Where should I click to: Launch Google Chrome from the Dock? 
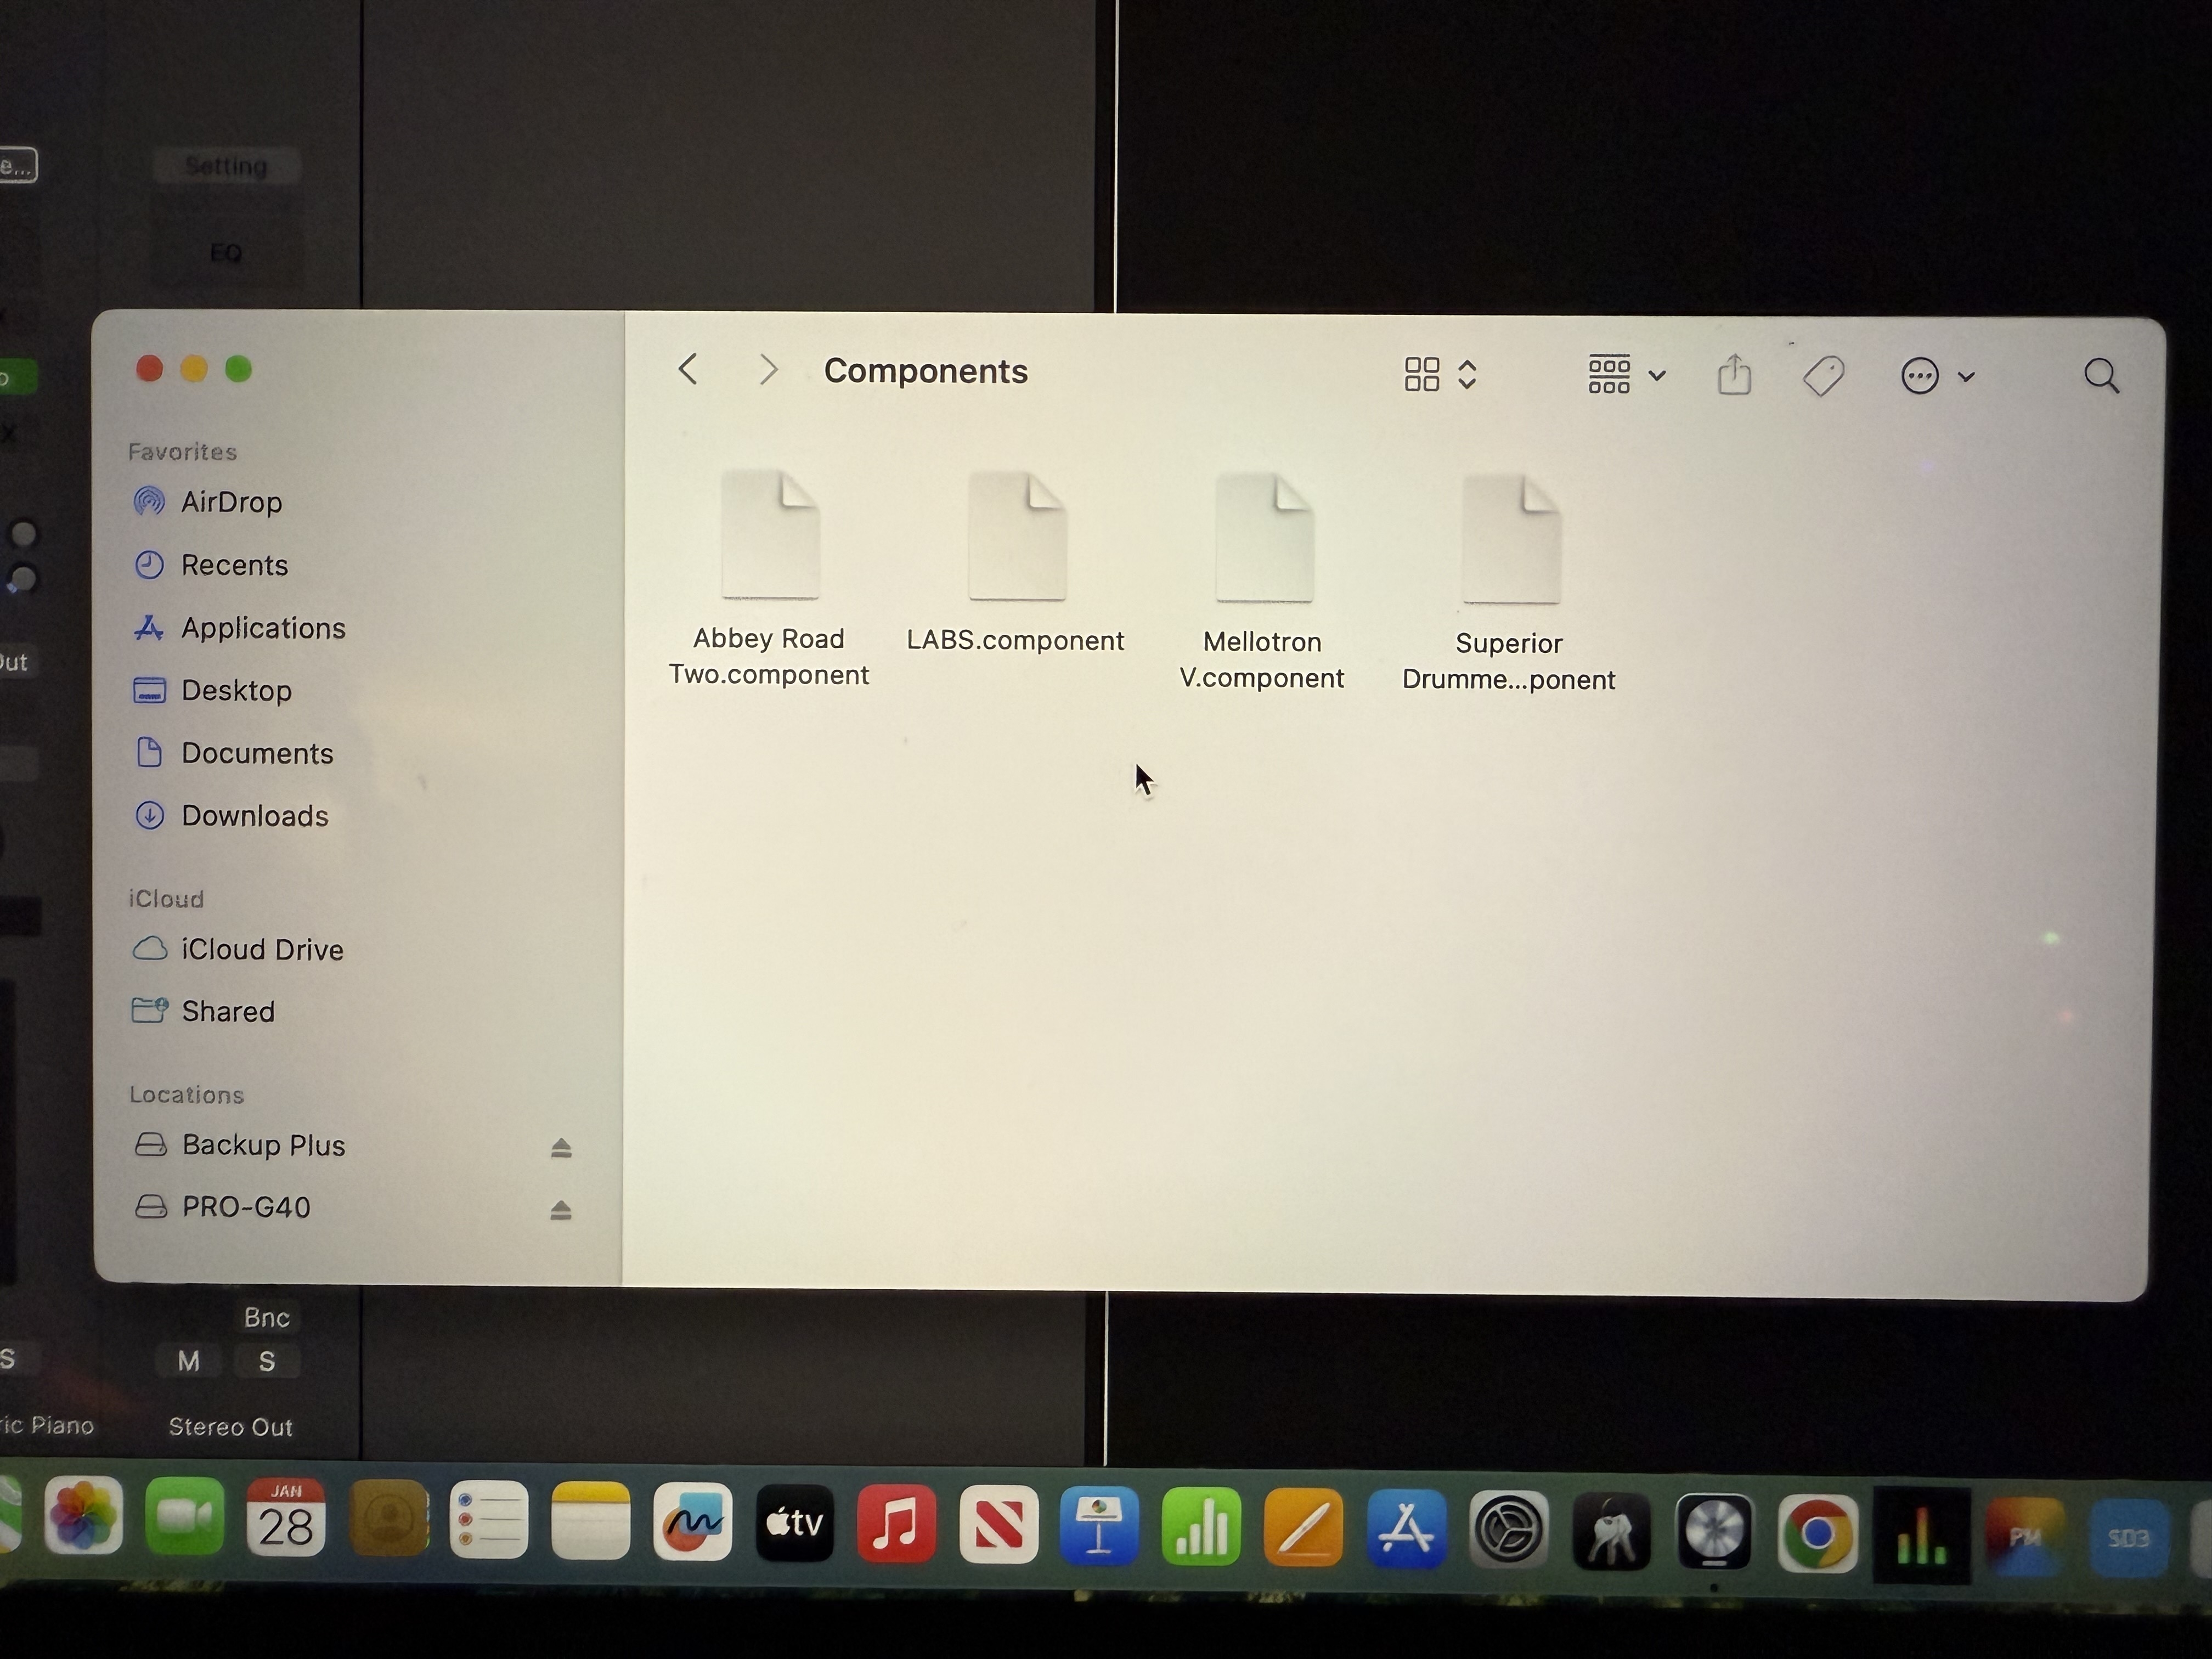point(1817,1533)
